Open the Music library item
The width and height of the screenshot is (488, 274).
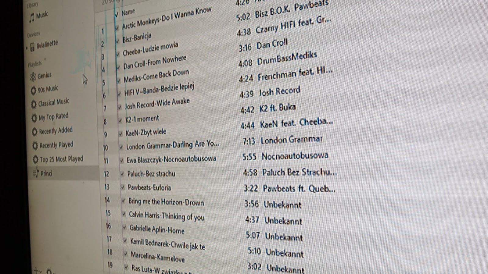[39, 16]
